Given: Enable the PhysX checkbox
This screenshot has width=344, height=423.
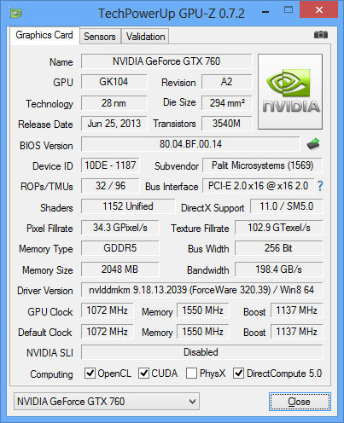Looking at the screenshot, I should (191, 373).
